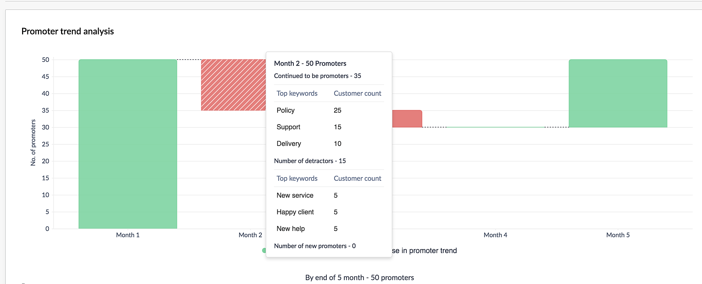
Task: Click the 'By end of 5 month' summary text
Action: tap(359, 278)
